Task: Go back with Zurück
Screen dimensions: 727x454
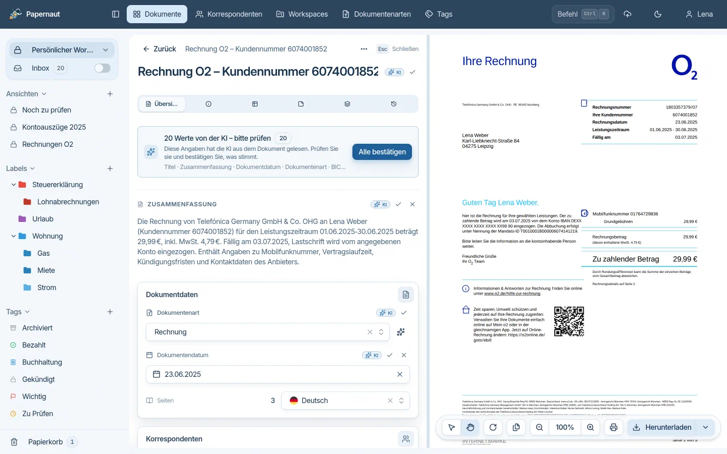Action: coord(160,49)
